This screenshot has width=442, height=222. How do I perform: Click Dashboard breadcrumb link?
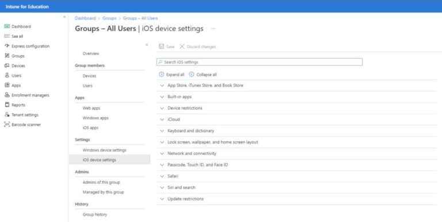point(85,18)
